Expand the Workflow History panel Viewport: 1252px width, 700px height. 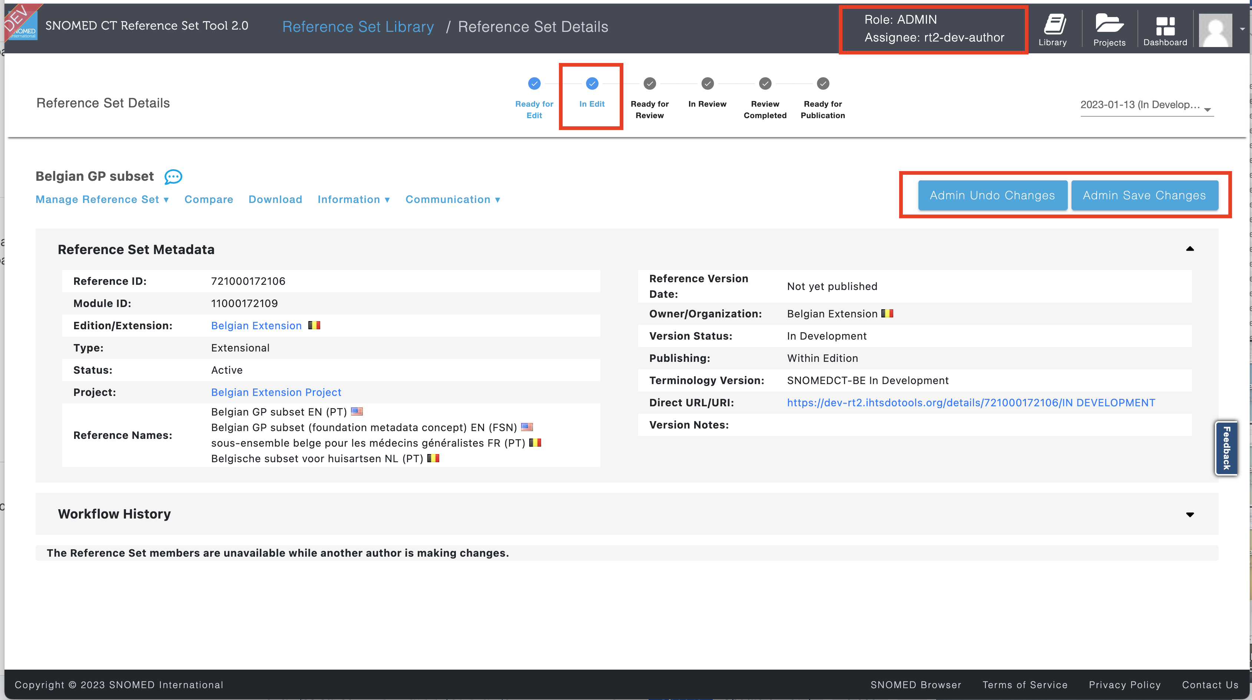[x=1189, y=514]
